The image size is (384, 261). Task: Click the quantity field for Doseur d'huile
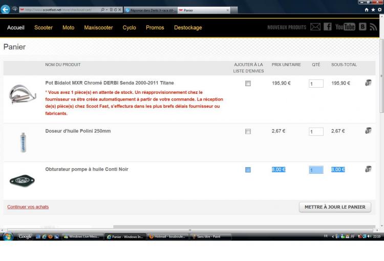(x=316, y=132)
